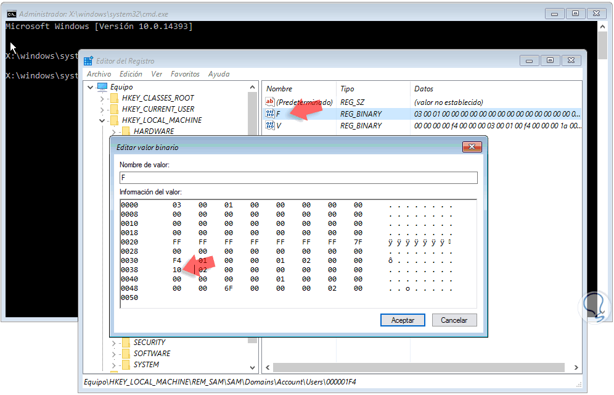Click the REG_SZ type cell
This screenshot has height=395, width=614.
[352, 102]
